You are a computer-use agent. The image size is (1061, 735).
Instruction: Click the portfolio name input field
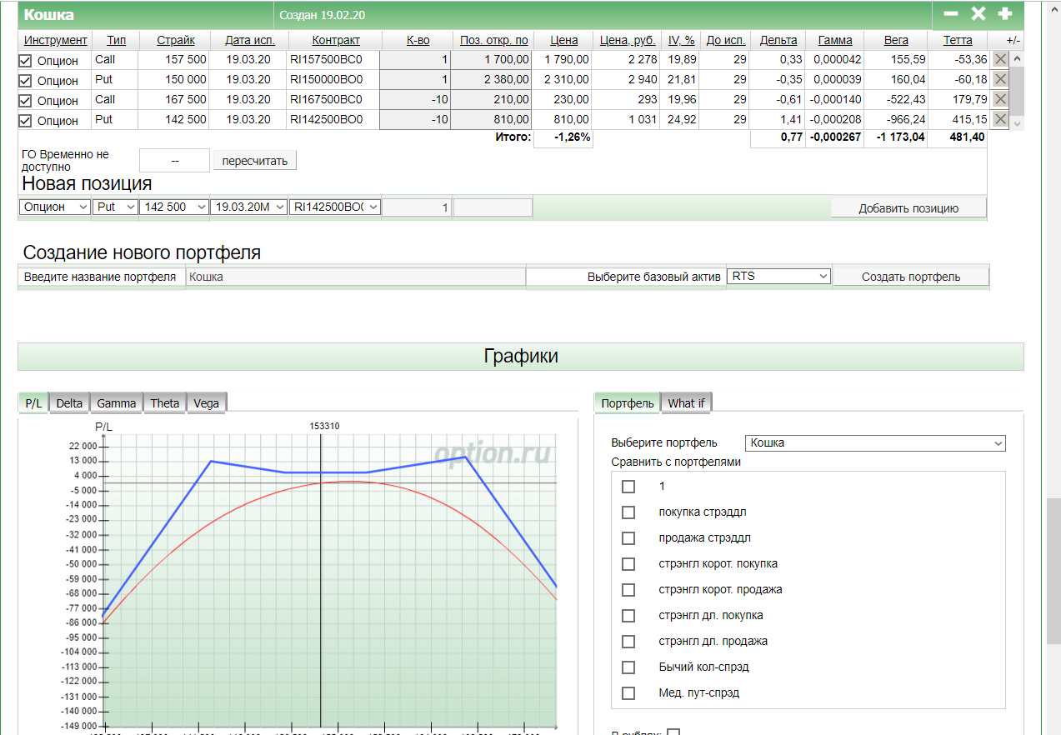click(x=356, y=277)
